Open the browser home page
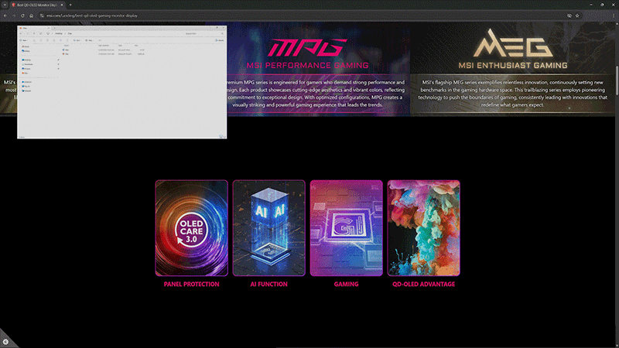The image size is (619, 348). pos(31,15)
